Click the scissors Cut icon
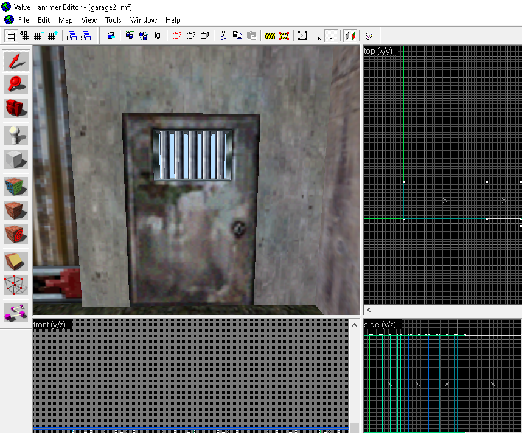522x433 pixels. pos(223,35)
